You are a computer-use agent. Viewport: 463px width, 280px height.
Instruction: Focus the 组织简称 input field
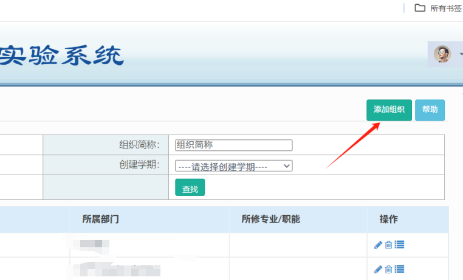click(x=233, y=145)
